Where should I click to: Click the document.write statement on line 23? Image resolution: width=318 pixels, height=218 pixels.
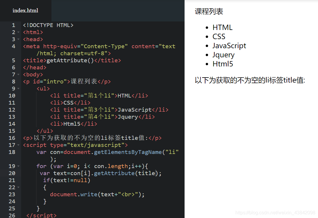97,194
